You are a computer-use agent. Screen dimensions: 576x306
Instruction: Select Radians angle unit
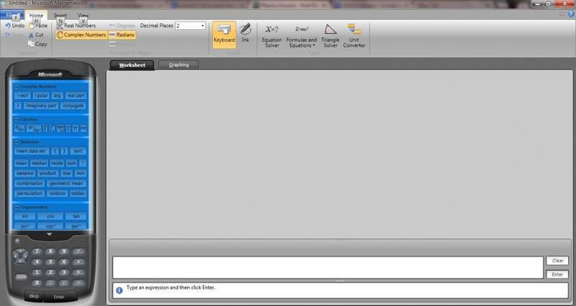(122, 34)
